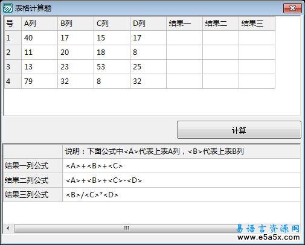
Task: Select the 结果一 column header
Action: click(184, 24)
